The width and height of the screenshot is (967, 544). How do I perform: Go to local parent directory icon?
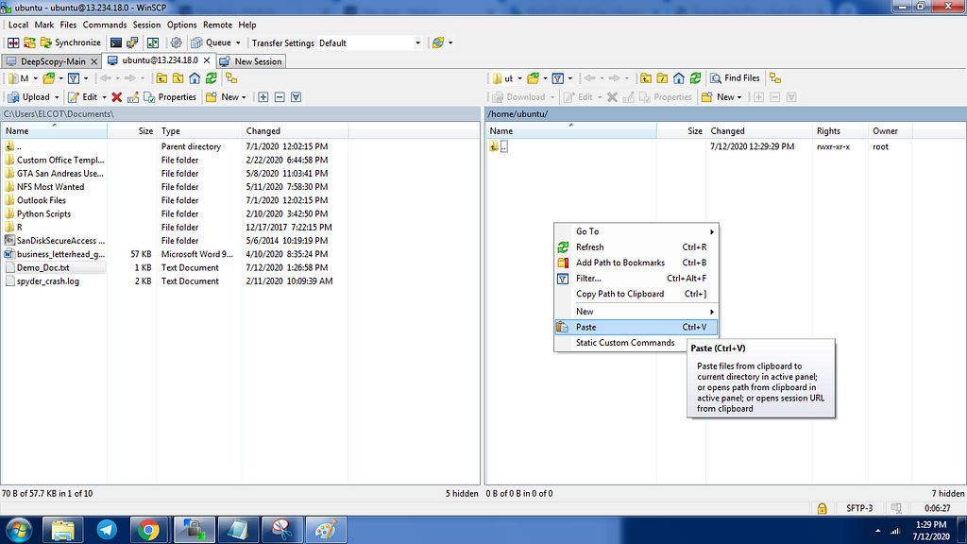pyautogui.click(x=161, y=78)
